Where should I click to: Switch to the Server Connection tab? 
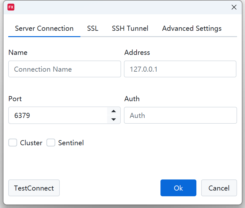[x=44, y=29]
